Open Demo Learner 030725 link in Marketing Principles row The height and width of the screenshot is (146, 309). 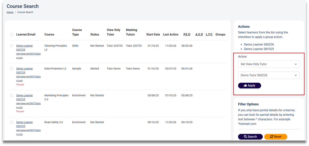(x=25, y=98)
